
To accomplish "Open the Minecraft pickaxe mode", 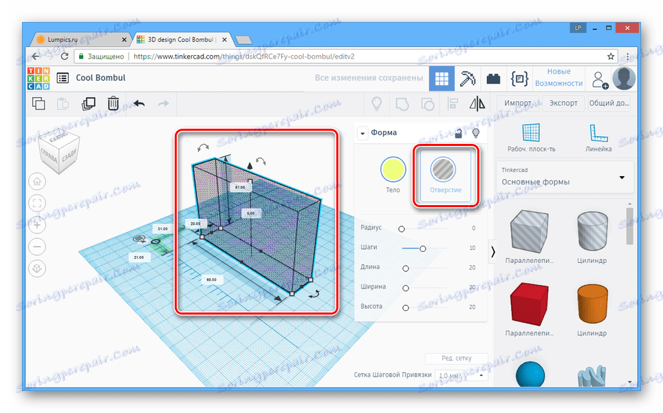I will [x=468, y=78].
